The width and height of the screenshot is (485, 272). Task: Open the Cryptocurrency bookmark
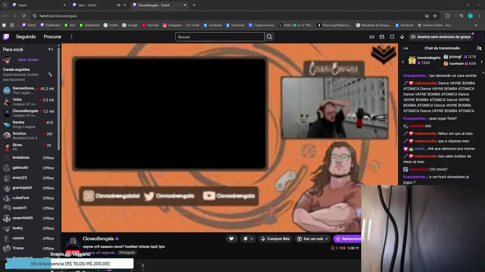click(x=261, y=25)
